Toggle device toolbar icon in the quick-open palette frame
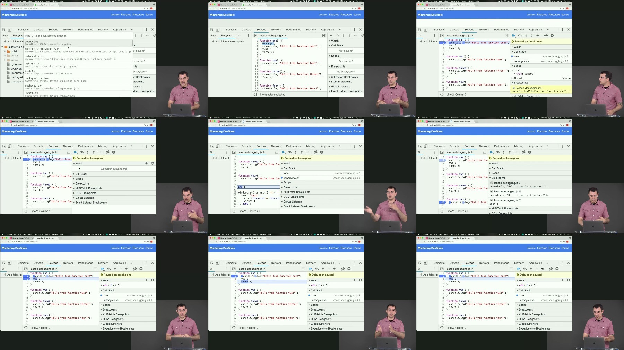The width and height of the screenshot is (624, 350). click(x=10, y=30)
